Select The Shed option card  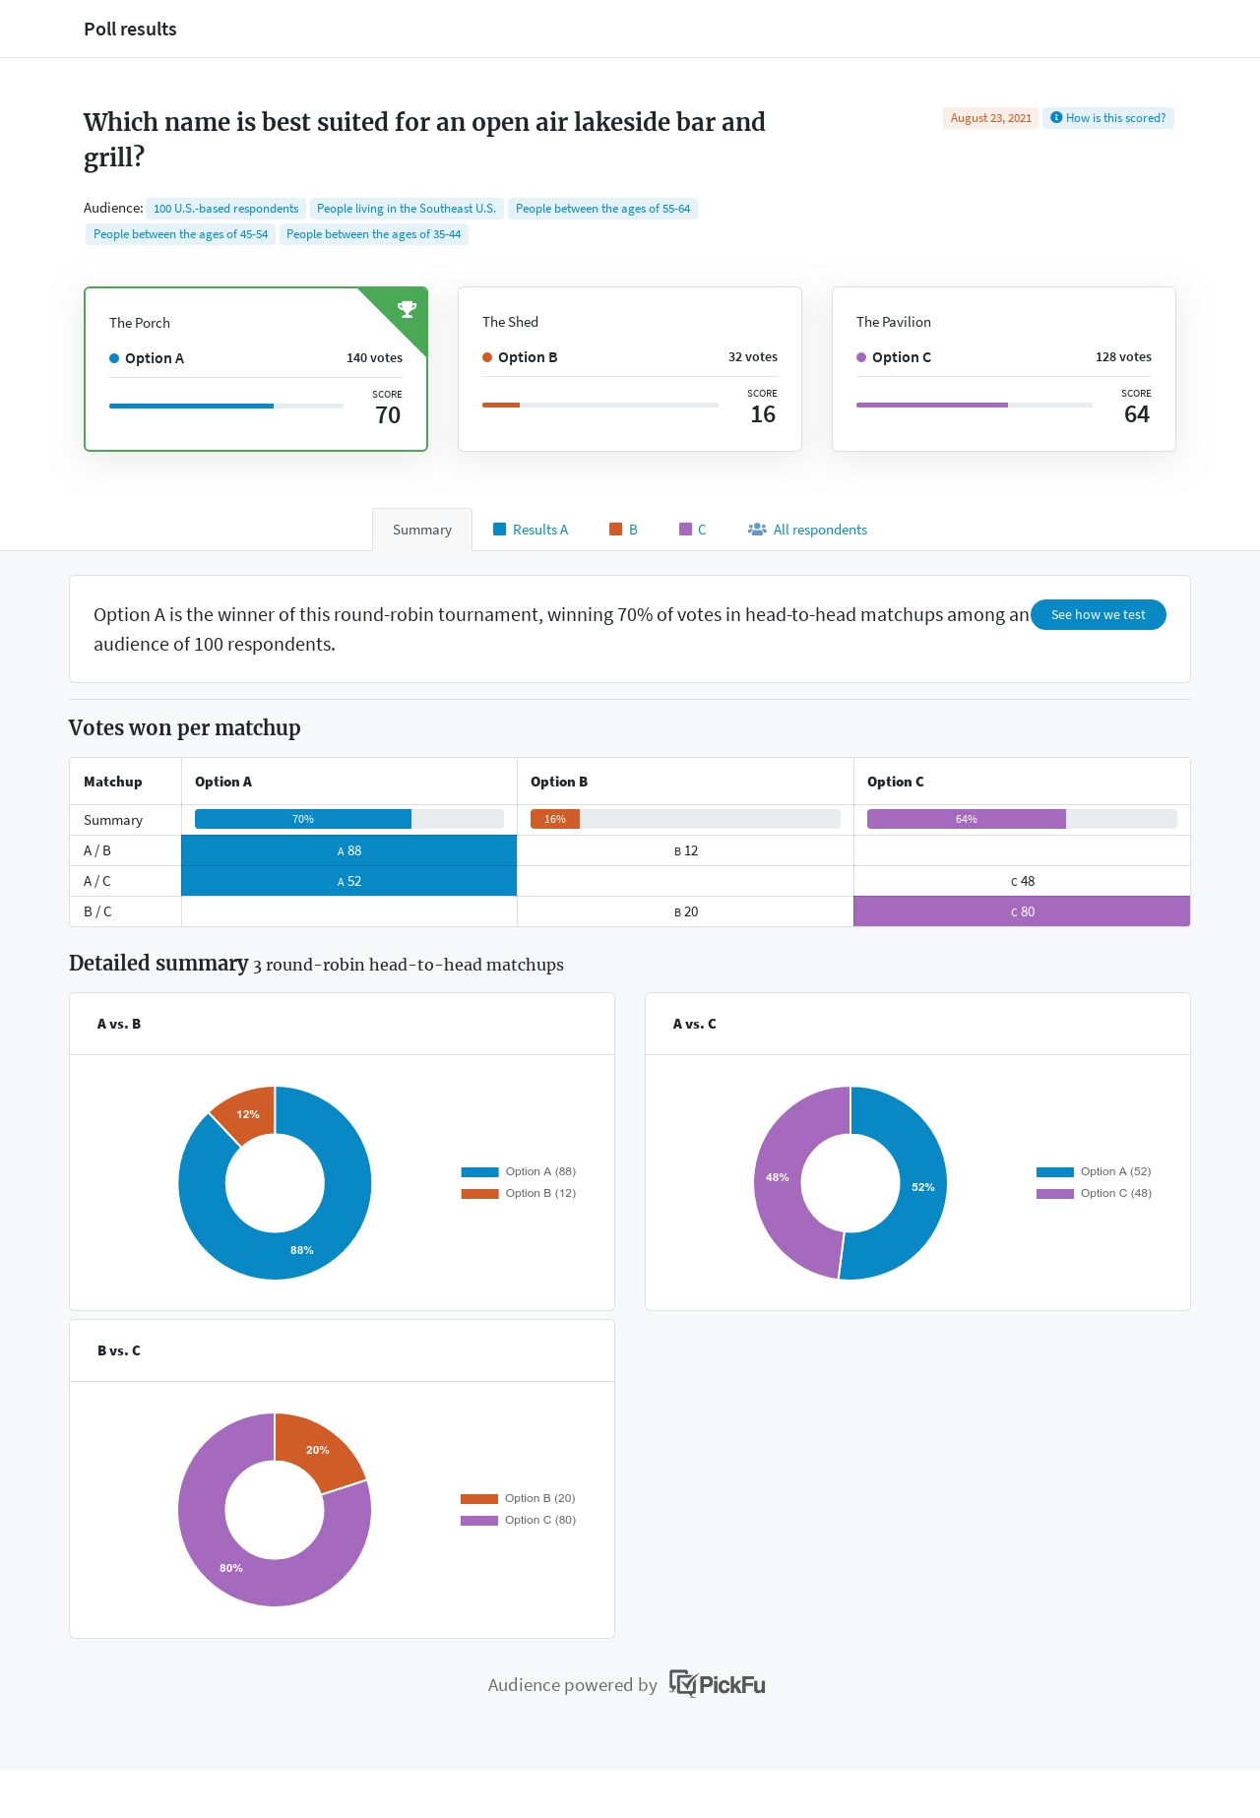[630, 369]
